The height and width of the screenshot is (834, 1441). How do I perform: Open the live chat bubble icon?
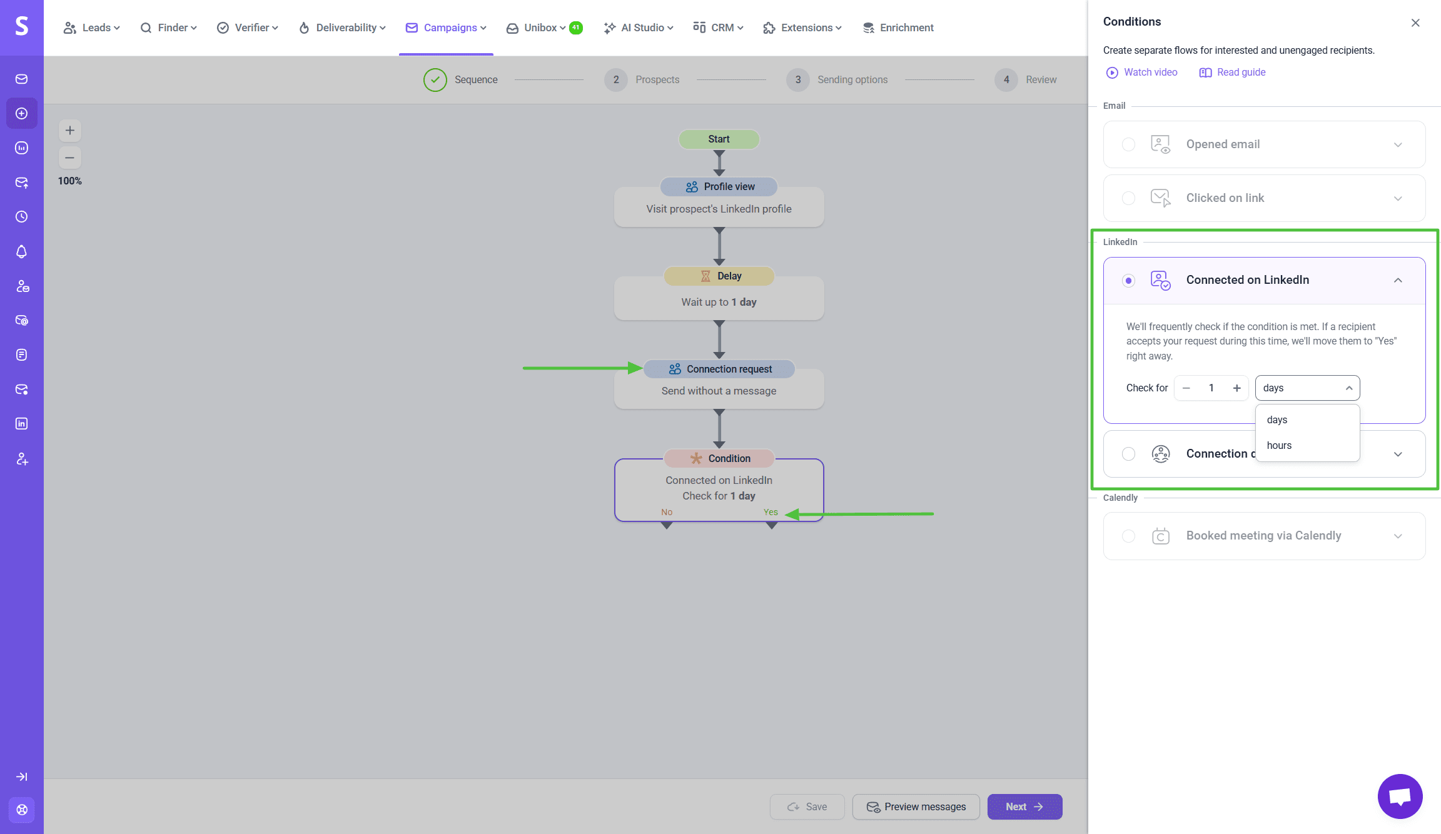(1400, 796)
